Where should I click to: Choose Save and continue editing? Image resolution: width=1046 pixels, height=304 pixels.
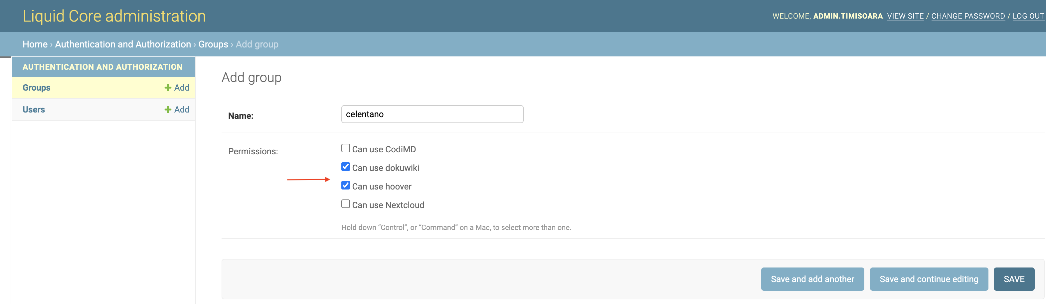coord(929,279)
